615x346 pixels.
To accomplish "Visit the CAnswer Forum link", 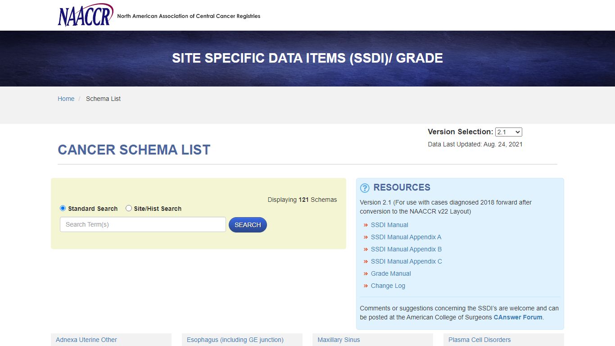I will pyautogui.click(x=518, y=317).
